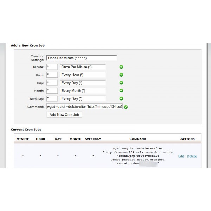
Task: Click the Actions column header
Action: 187,139
